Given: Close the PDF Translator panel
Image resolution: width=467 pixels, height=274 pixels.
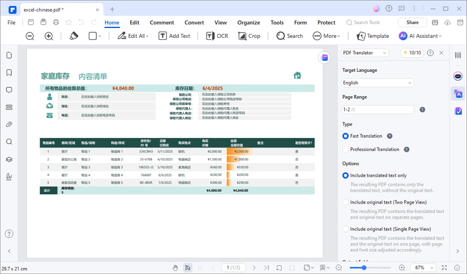Looking at the screenshot, I should point(441,52).
